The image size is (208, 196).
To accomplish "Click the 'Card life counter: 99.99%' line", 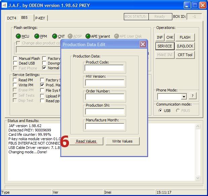I will point(30,134).
